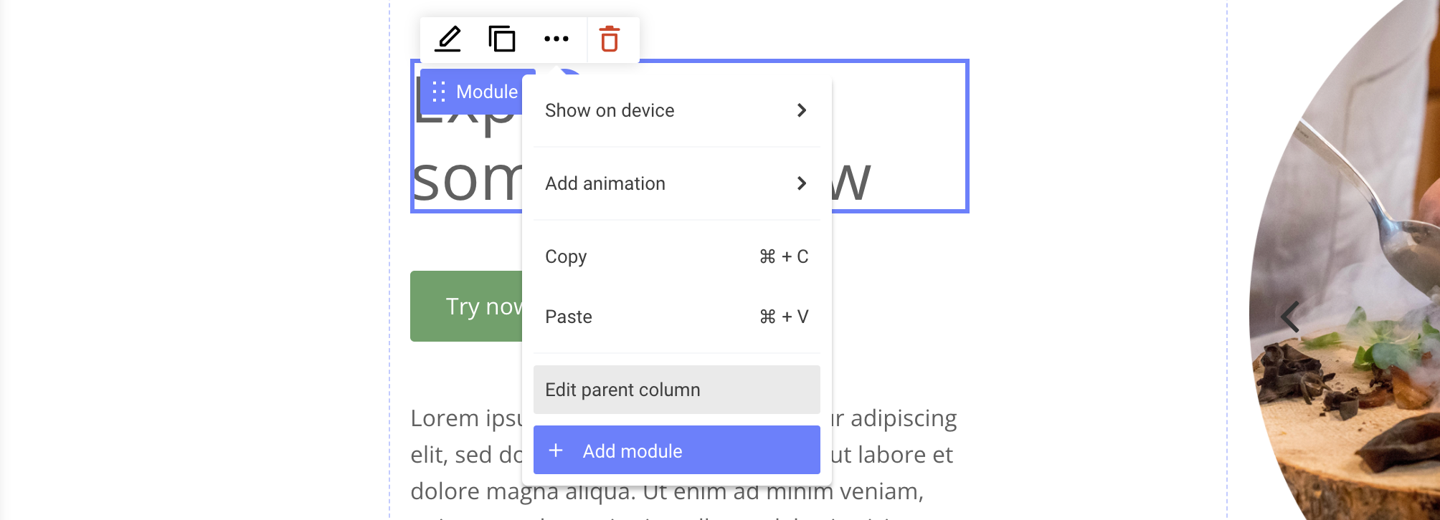Grab the Module drag handle dots

[x=439, y=92]
